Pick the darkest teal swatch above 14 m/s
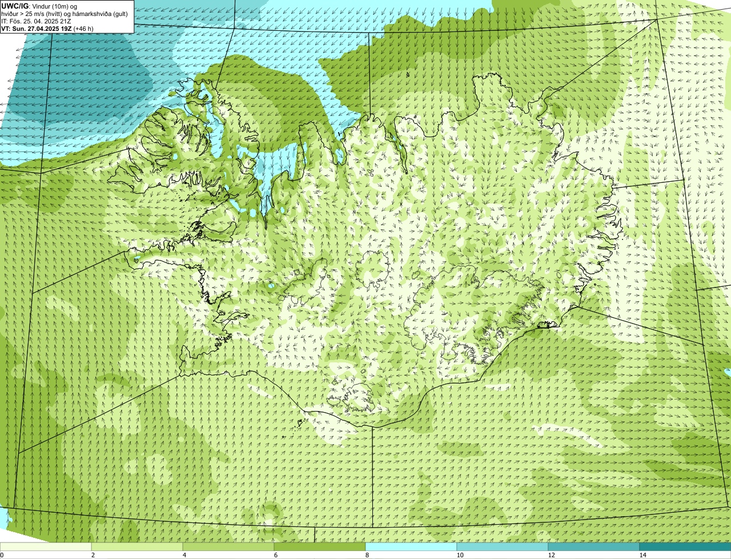This screenshot has height=559, width=731. 685,546
